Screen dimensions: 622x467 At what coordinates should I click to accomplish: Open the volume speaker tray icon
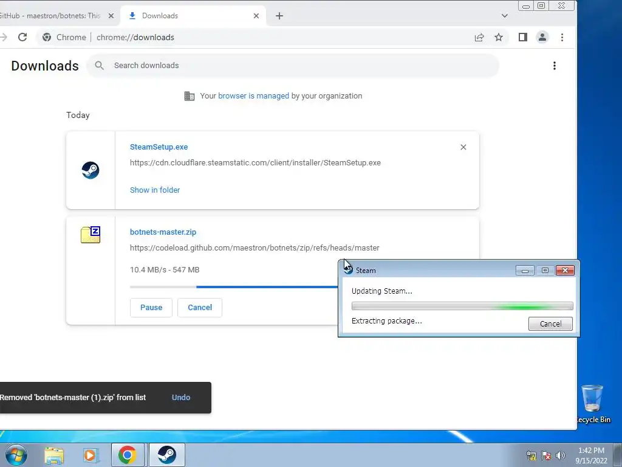pos(561,455)
